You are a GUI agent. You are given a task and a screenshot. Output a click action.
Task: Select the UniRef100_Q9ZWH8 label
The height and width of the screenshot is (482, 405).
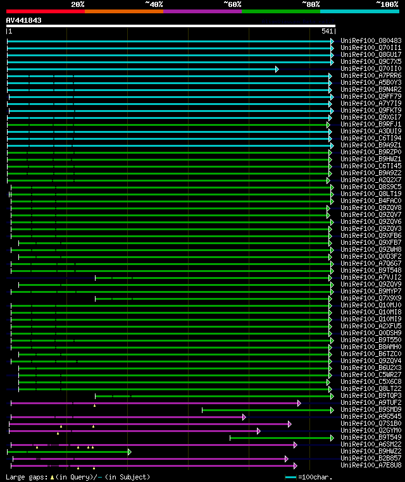pyautogui.click(x=371, y=249)
